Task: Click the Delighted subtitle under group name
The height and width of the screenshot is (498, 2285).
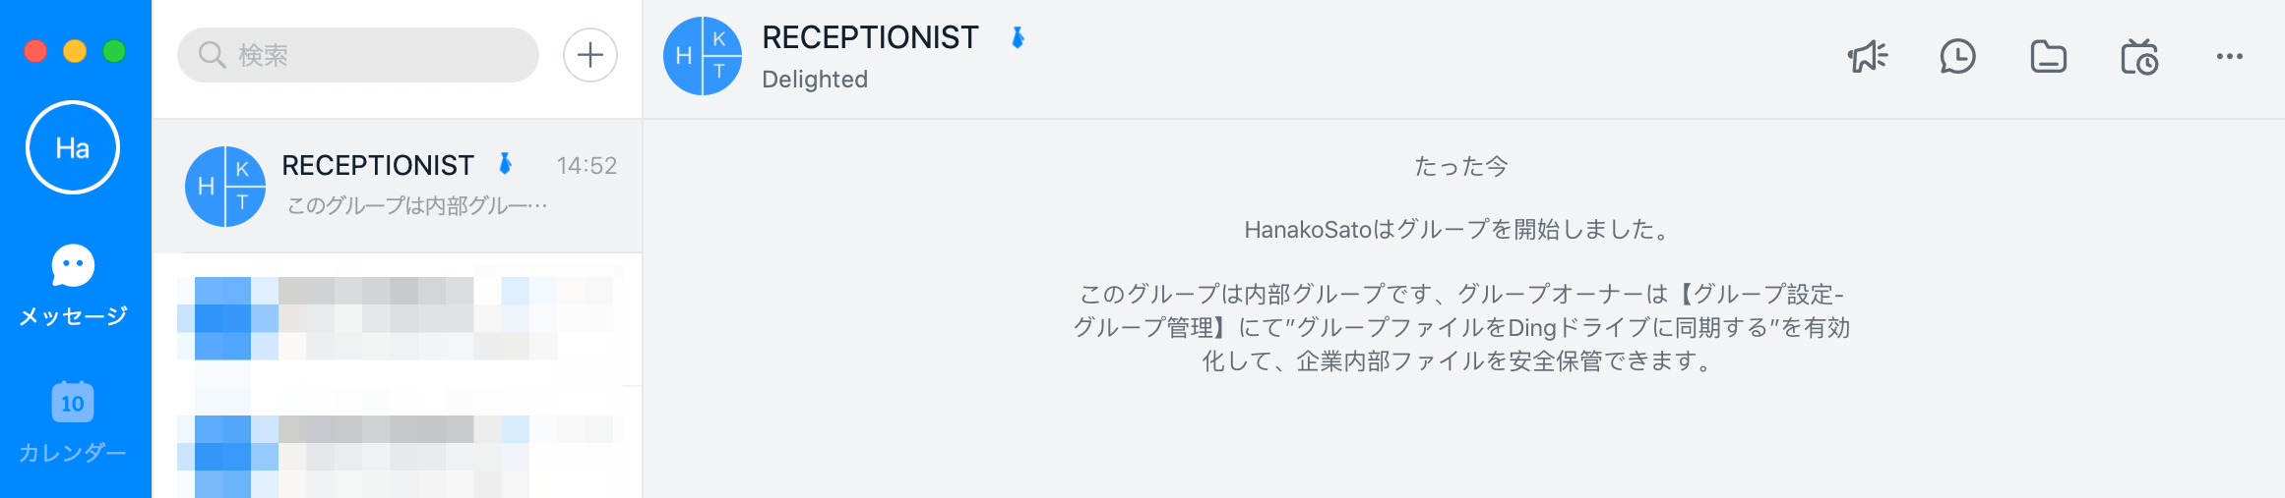Action: tap(815, 80)
